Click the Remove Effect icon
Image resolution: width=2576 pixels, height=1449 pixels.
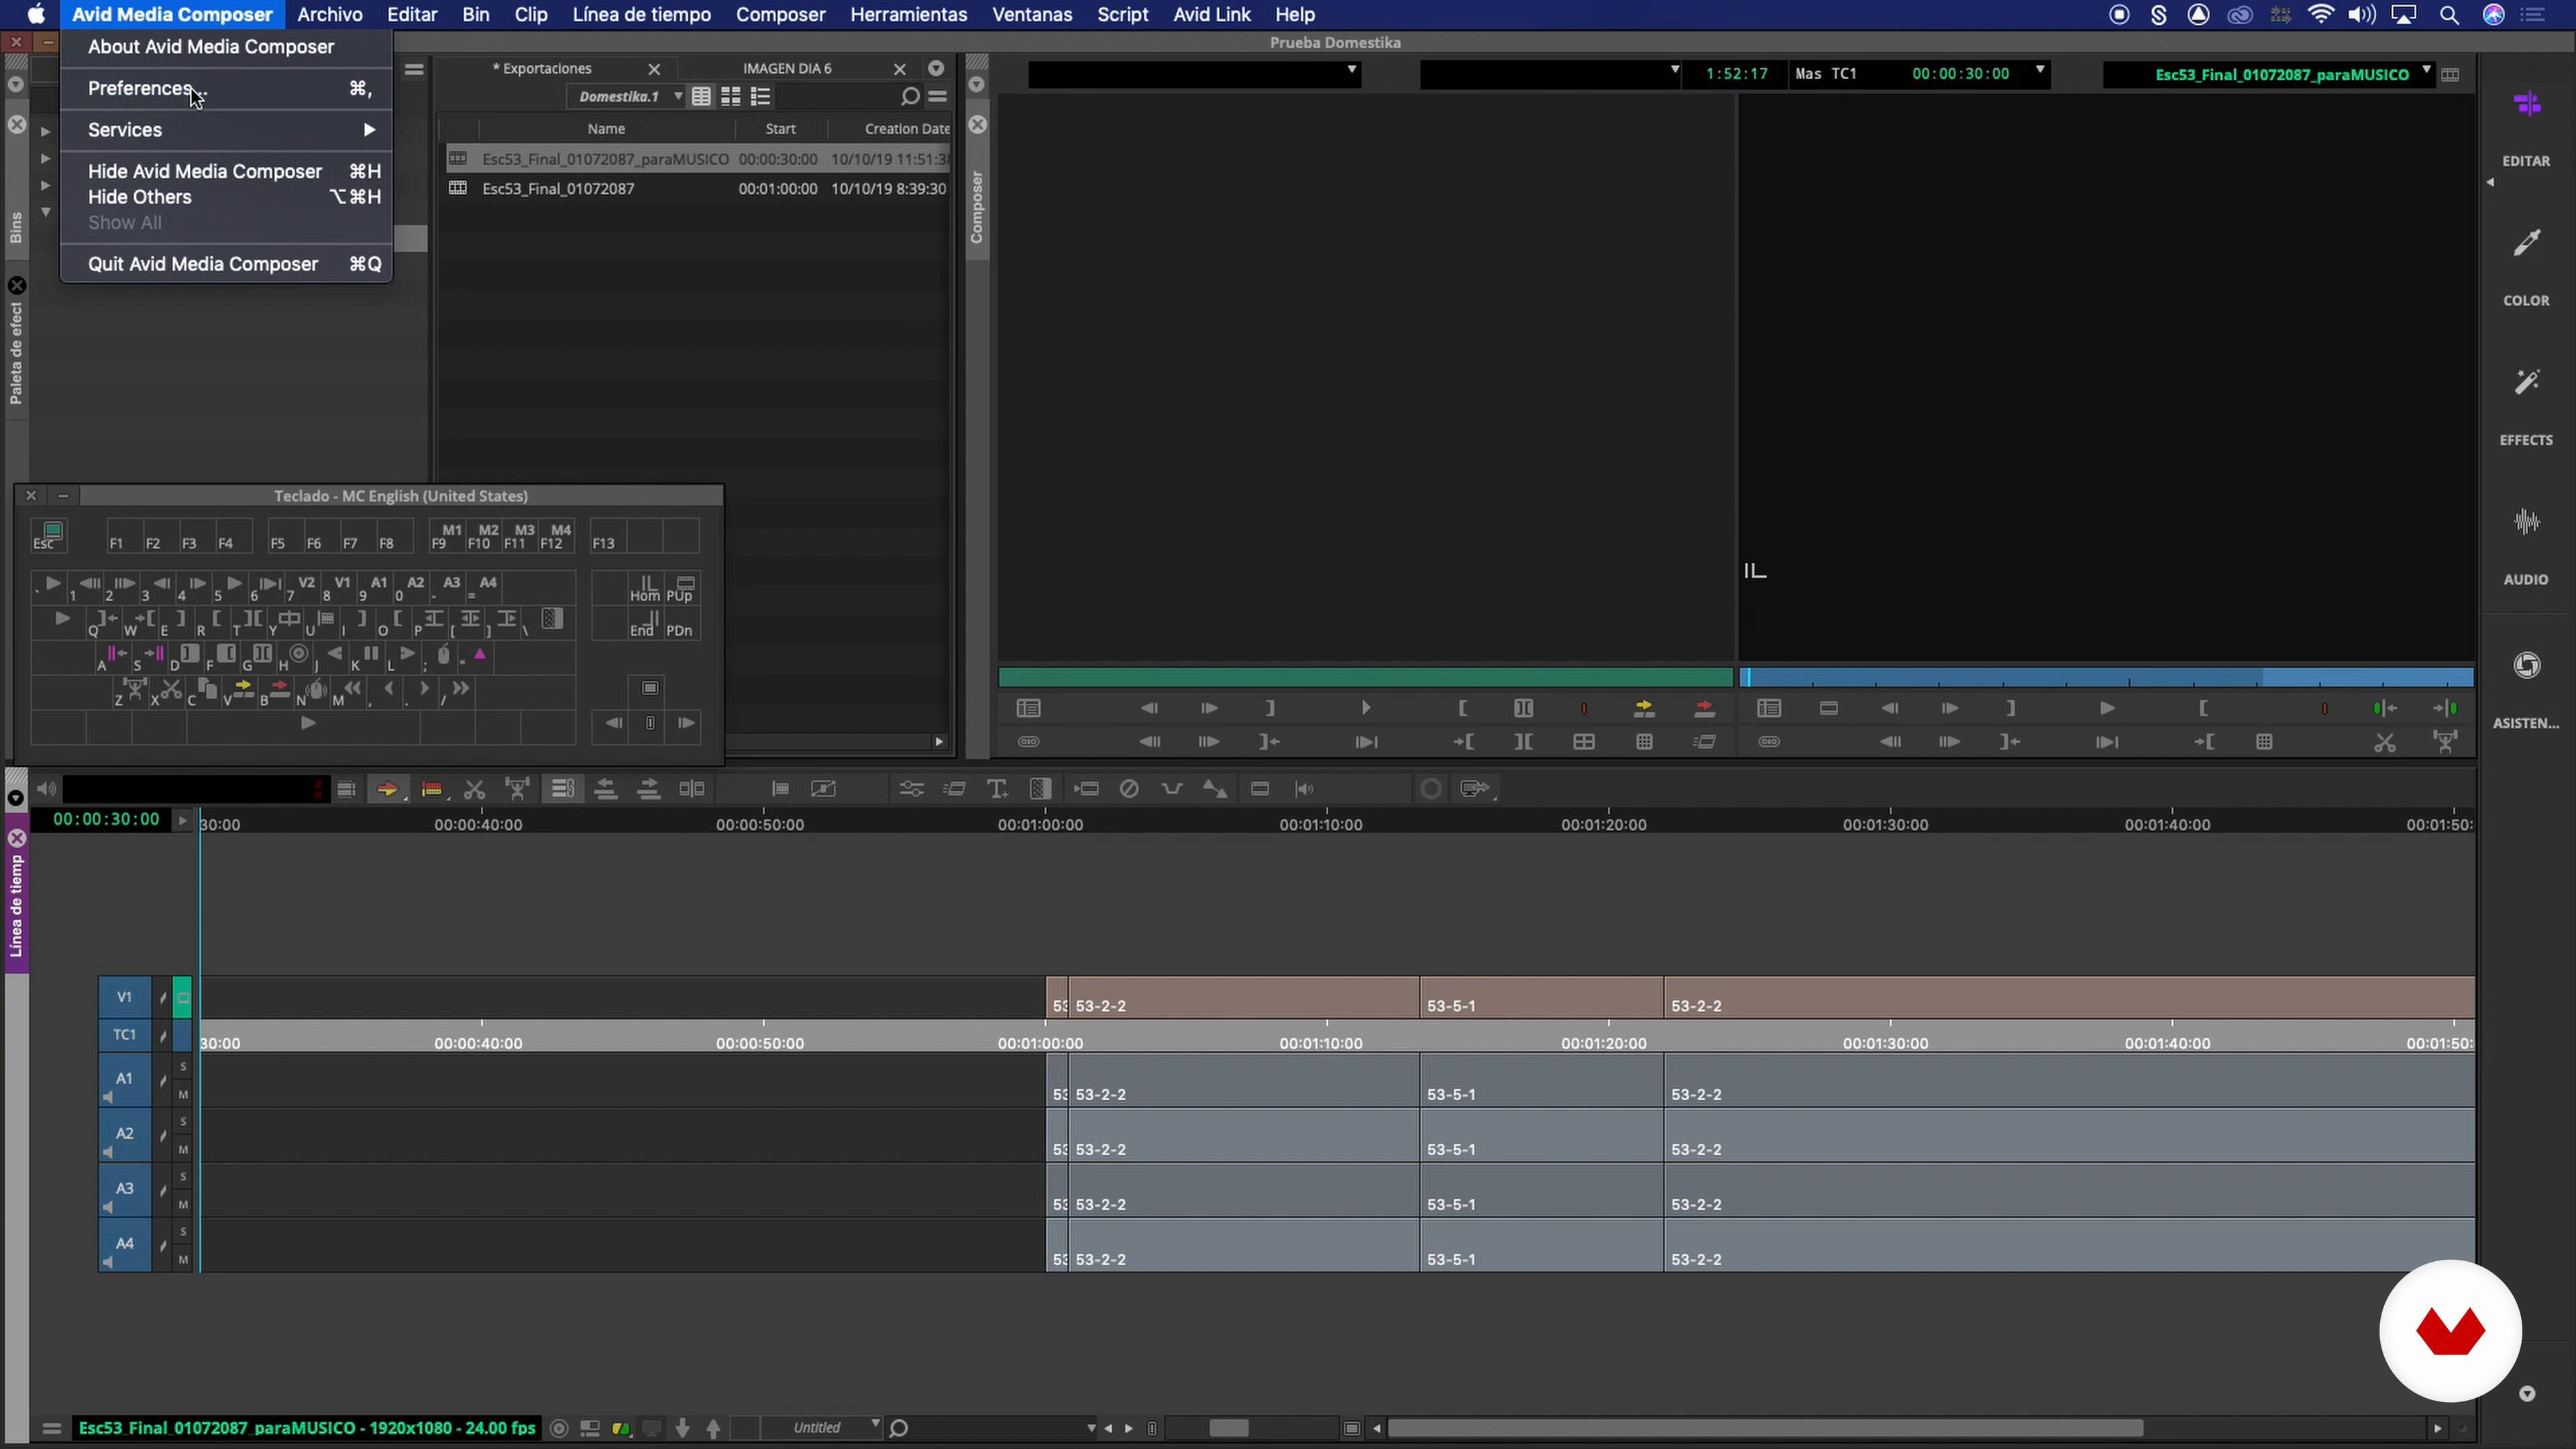[1129, 789]
